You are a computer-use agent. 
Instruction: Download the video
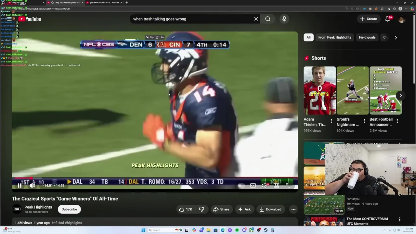click(270, 209)
